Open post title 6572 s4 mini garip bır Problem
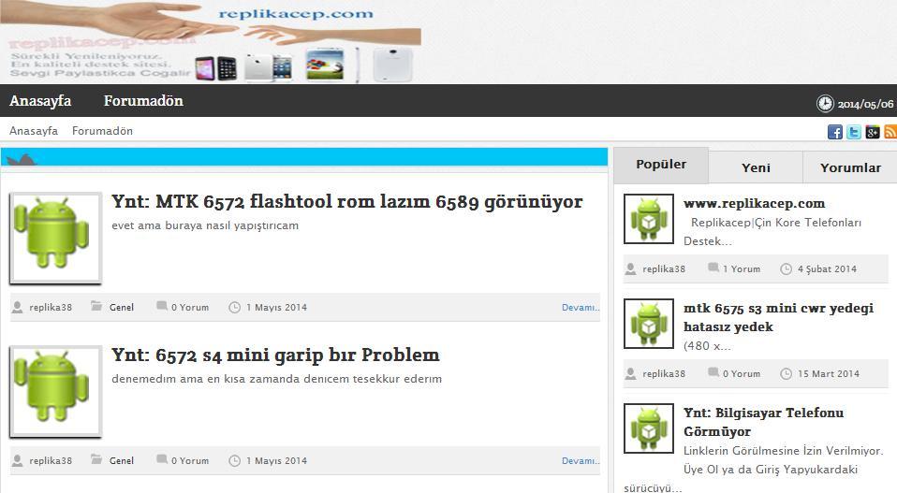The height and width of the screenshot is (493, 897). (275, 355)
